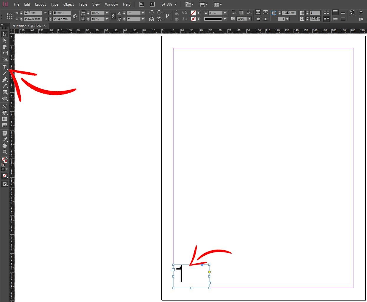Viewport: 367px width, 302px height.
Task: Open the Screen Mode dropdown
Action: point(204,4)
